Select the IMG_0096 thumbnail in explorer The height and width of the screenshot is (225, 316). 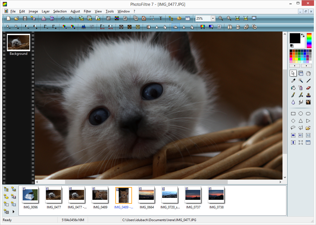[x=30, y=195]
